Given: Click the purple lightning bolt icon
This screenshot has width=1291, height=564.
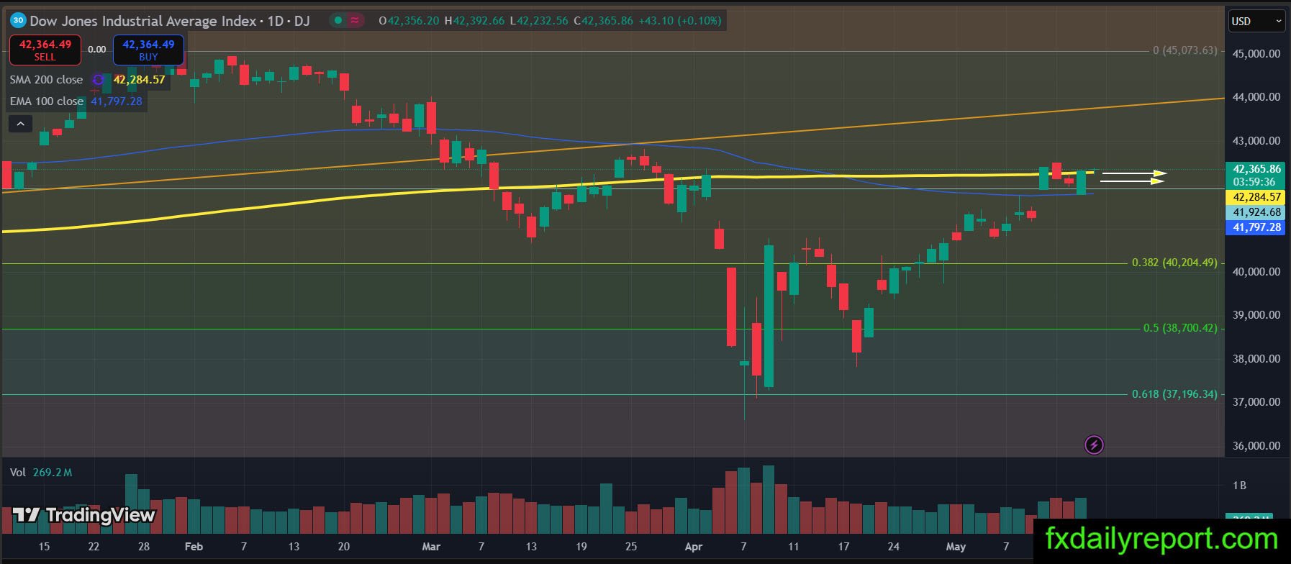Looking at the screenshot, I should tap(1094, 445).
